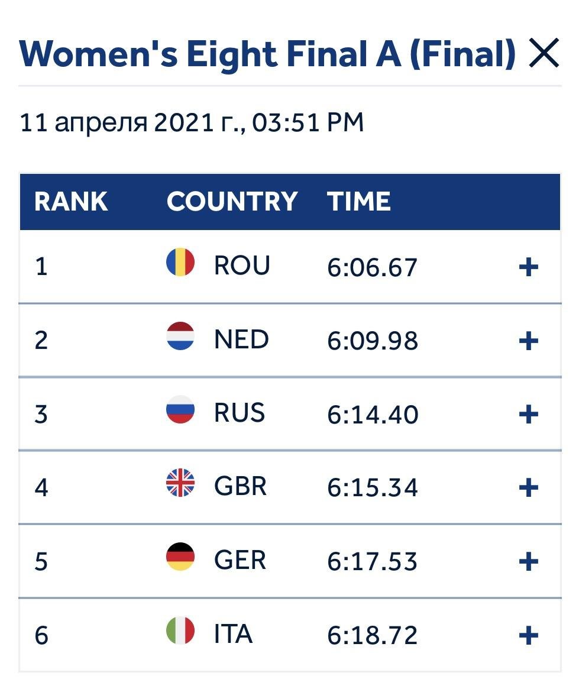This screenshot has width=579, height=692.
Task: Sort by the COUNTRY column header
Action: tap(232, 202)
